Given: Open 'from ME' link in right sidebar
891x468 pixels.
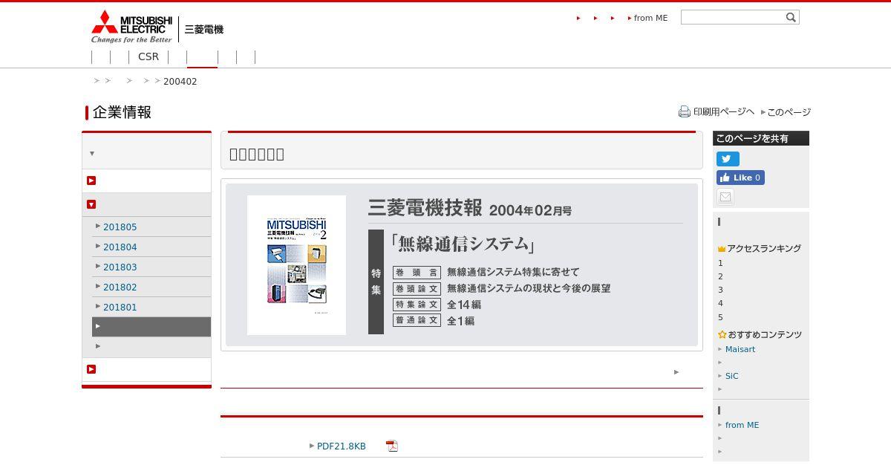Looking at the screenshot, I should (742, 425).
